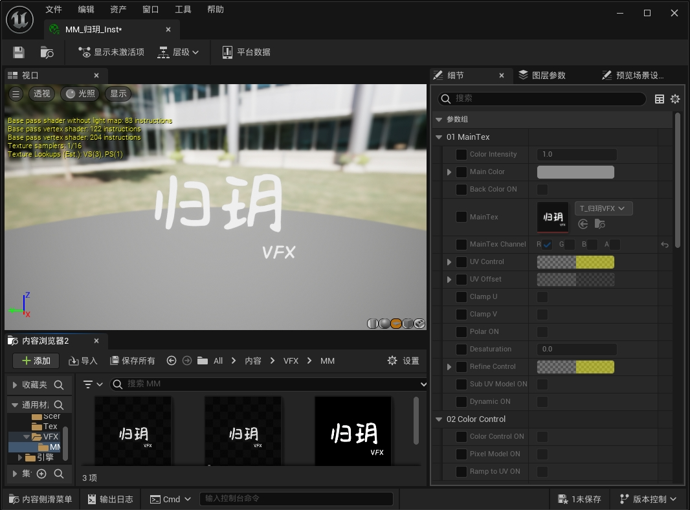Screen dimensions: 690x510
Task: Enable the Color Intensity override checkbox
Action: 462,155
